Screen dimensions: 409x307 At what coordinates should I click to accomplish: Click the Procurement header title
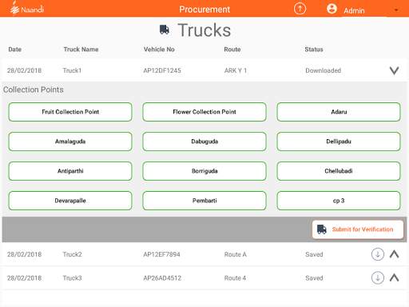204,10
